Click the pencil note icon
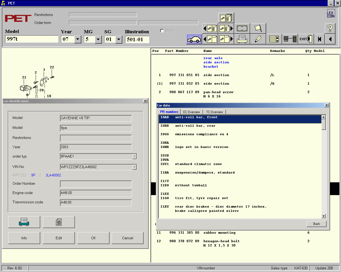 coord(258,39)
